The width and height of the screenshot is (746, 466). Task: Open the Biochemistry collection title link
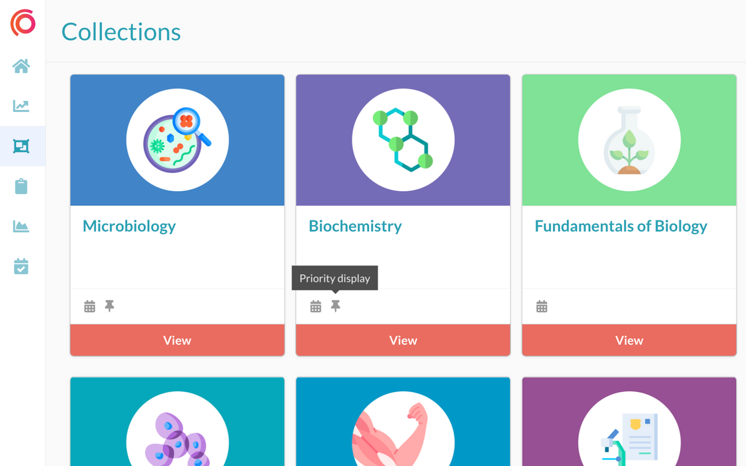pyautogui.click(x=355, y=226)
